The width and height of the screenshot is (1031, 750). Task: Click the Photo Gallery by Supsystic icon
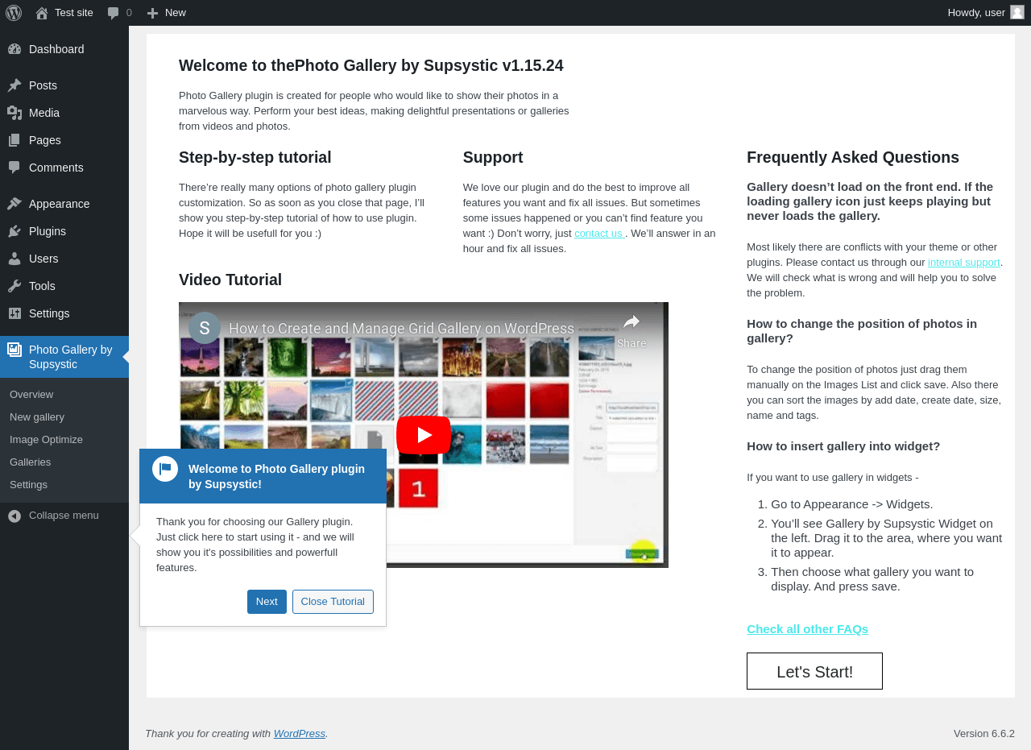tap(14, 350)
